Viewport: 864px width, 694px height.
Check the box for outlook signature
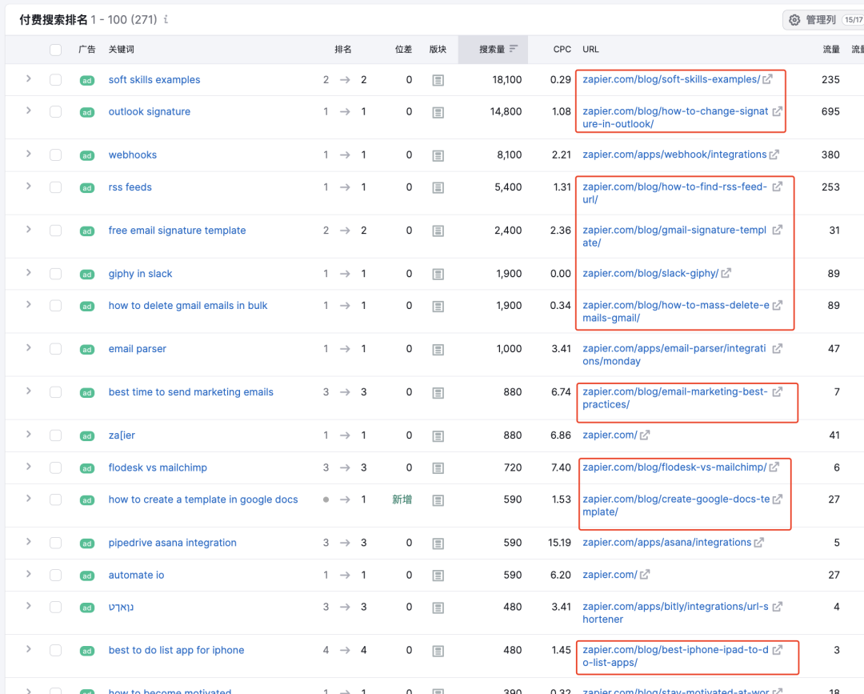56,112
